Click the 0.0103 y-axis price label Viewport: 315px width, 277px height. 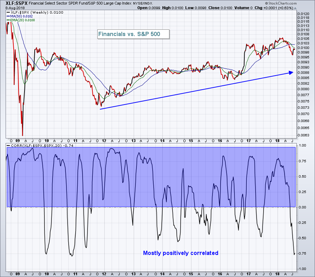(303, 43)
